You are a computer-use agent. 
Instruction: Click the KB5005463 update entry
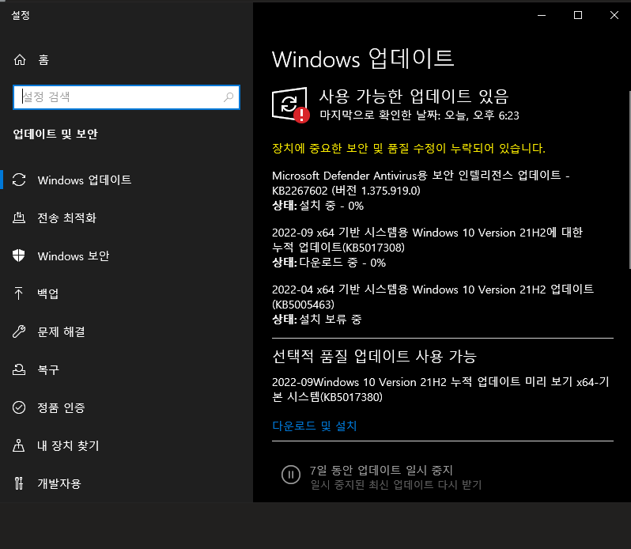tap(433, 297)
